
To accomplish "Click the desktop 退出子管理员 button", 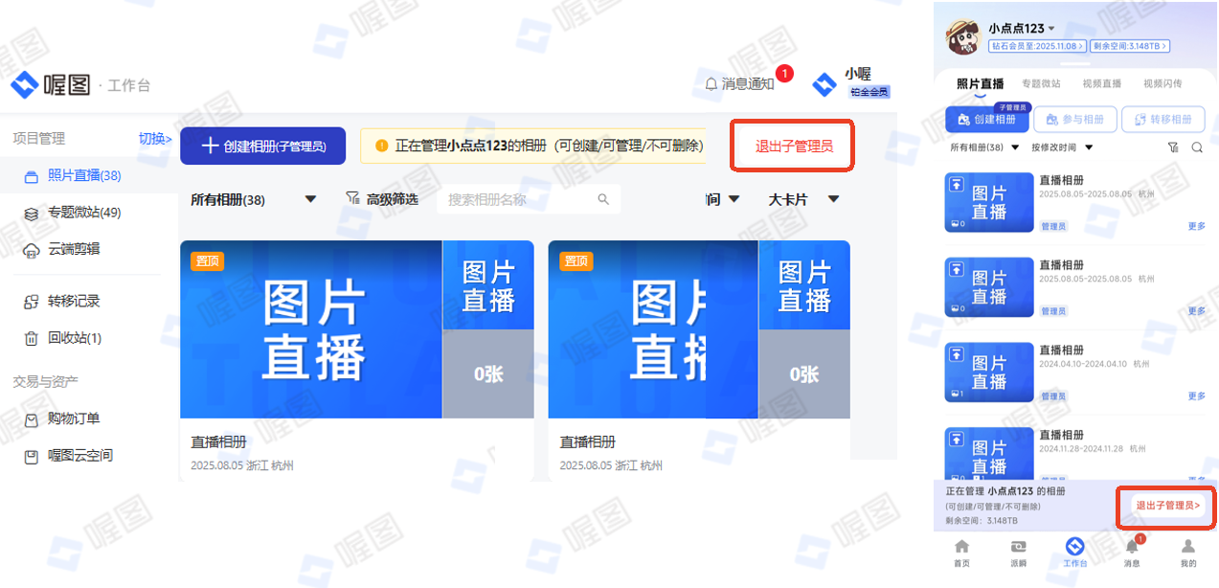I will (794, 146).
